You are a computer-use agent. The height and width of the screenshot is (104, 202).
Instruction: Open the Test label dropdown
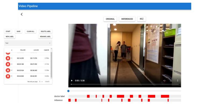coord(28,43)
